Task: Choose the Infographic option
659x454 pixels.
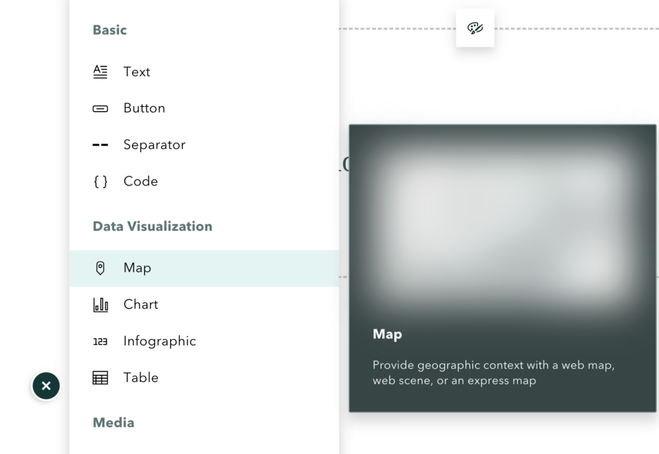Action: (204, 341)
